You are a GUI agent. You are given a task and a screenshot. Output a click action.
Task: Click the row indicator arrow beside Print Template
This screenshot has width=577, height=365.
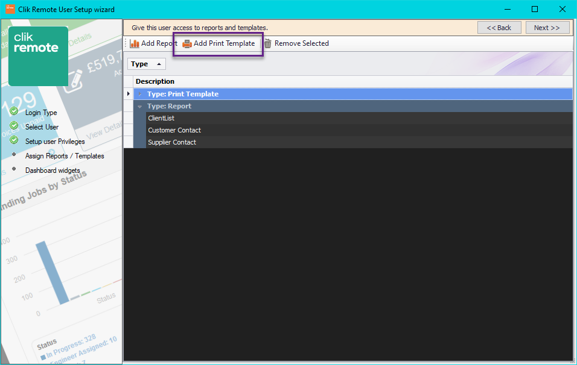point(129,94)
